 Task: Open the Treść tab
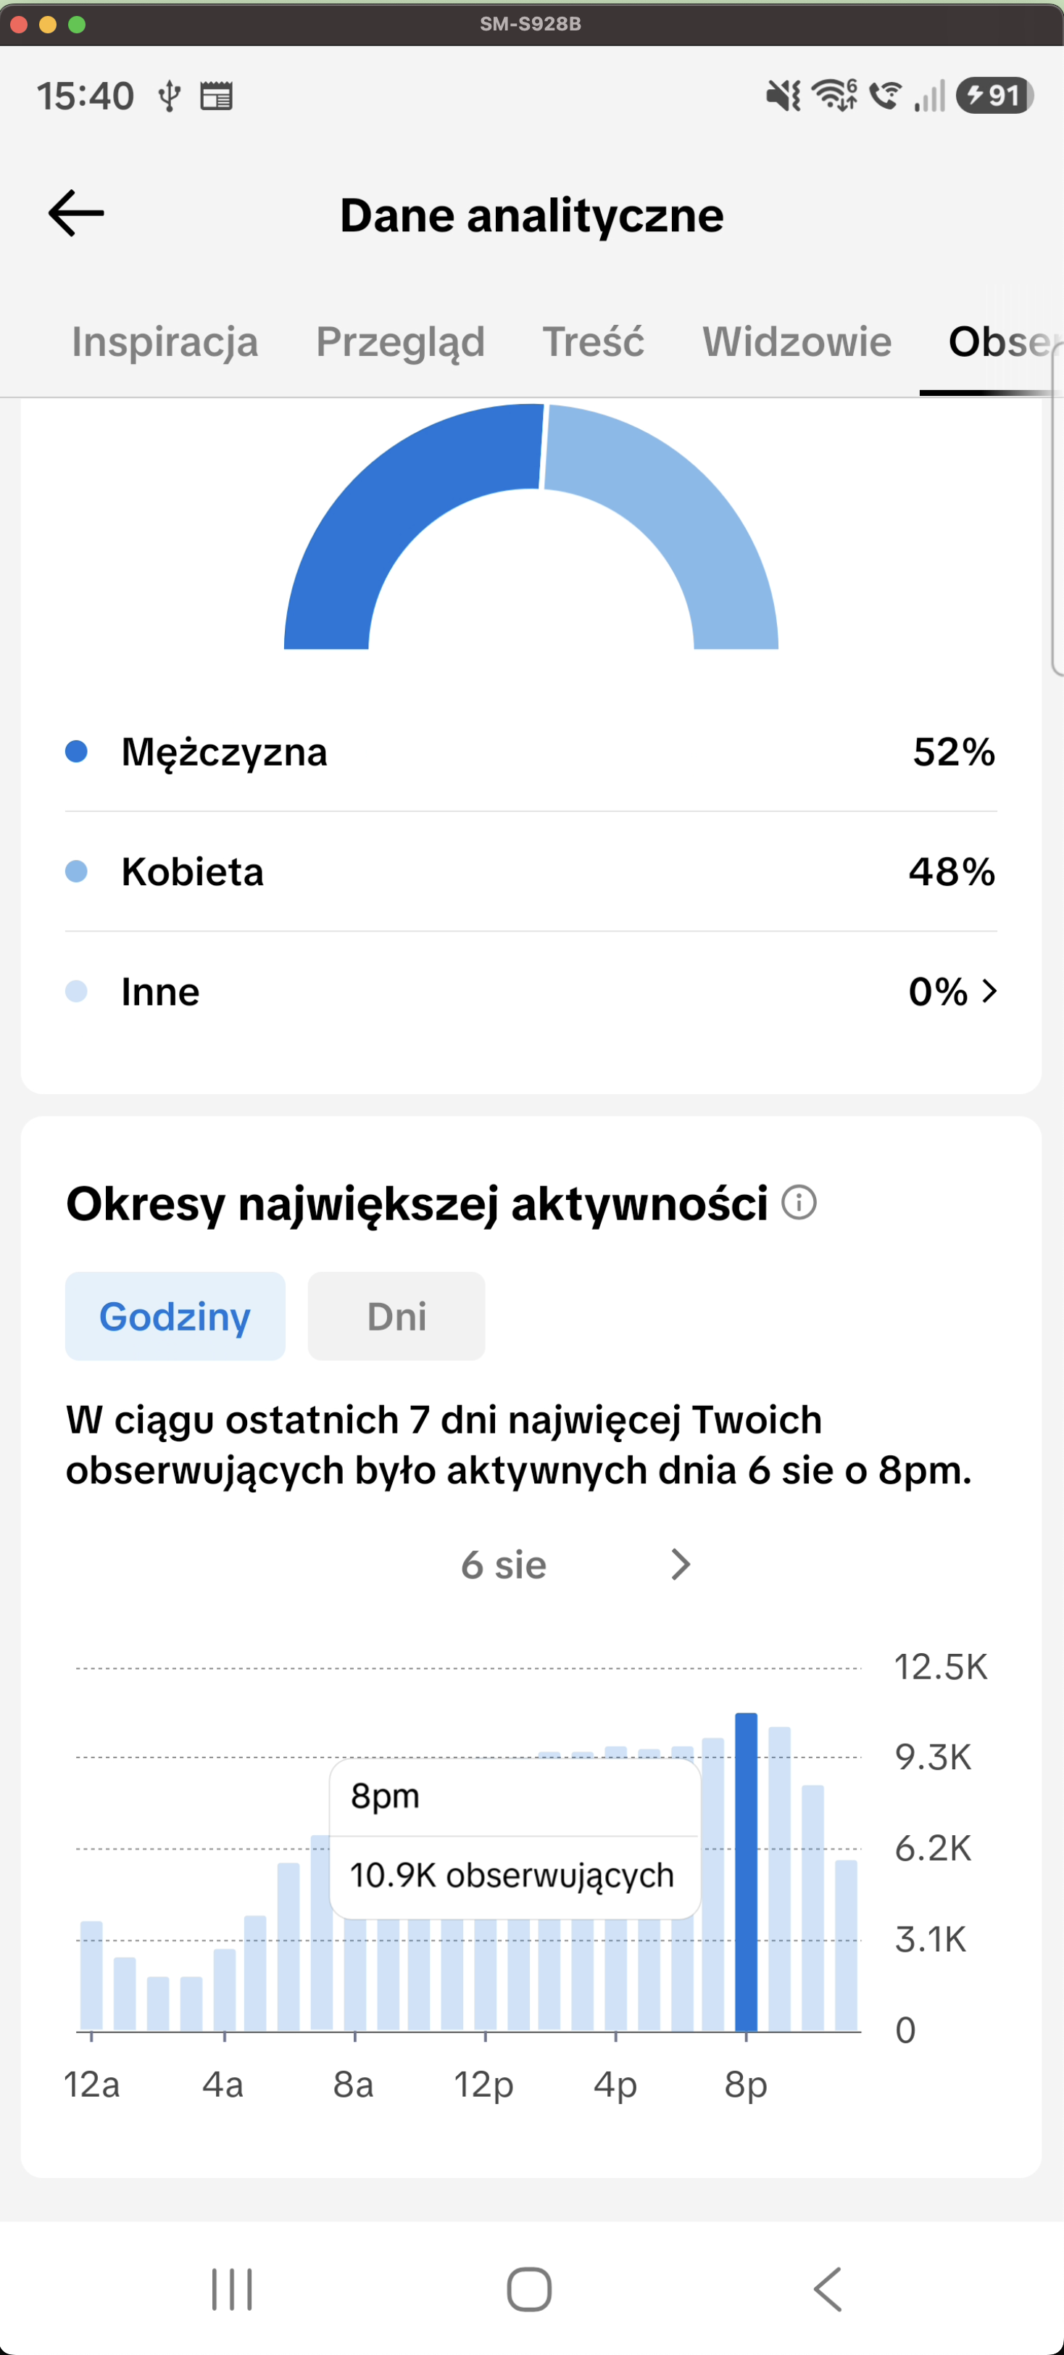(x=593, y=342)
